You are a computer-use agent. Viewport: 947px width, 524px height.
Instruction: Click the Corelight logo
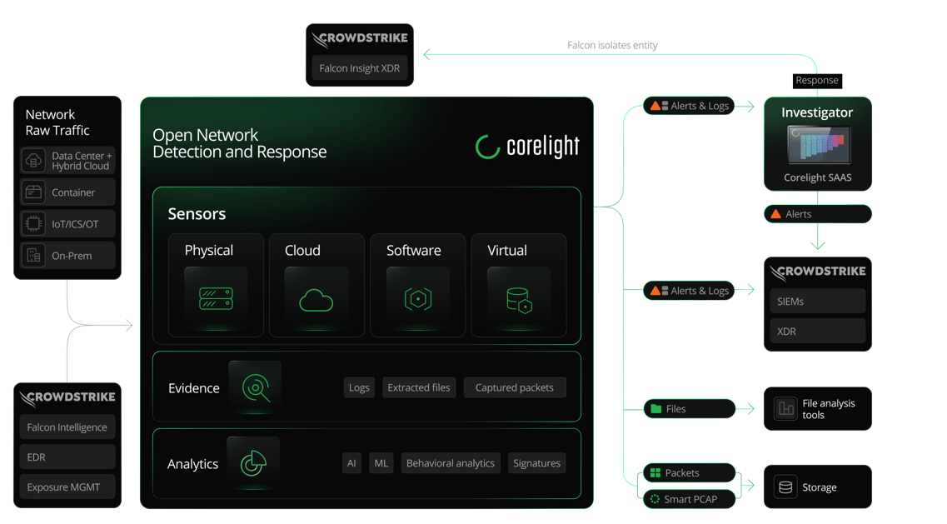[x=527, y=146]
